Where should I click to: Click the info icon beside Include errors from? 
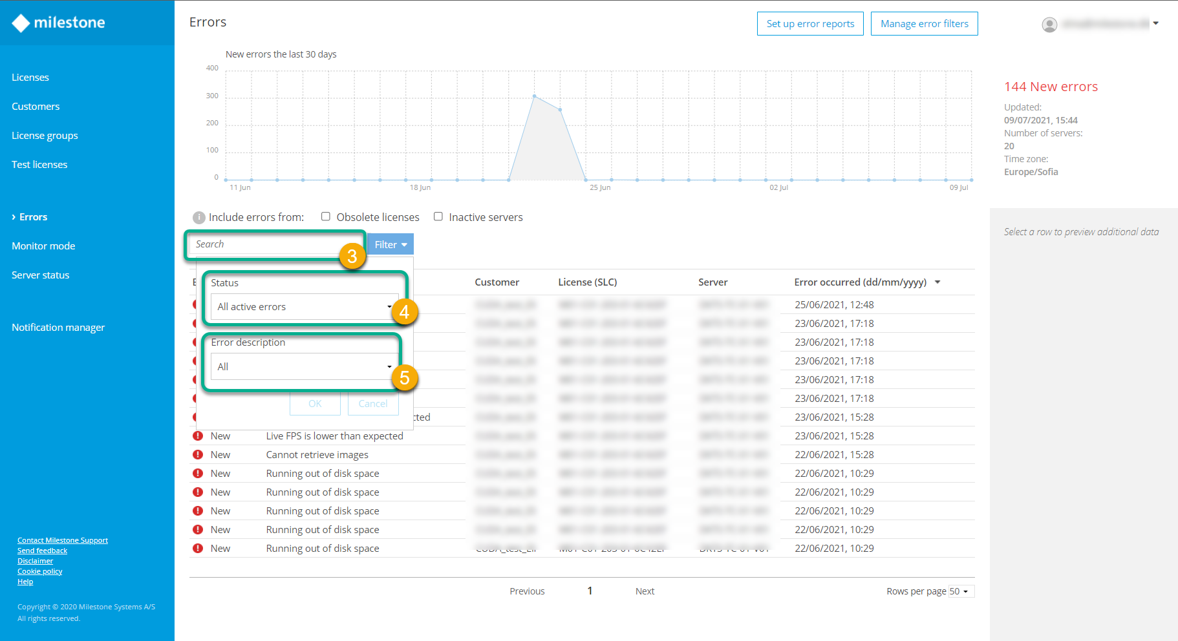pos(199,218)
